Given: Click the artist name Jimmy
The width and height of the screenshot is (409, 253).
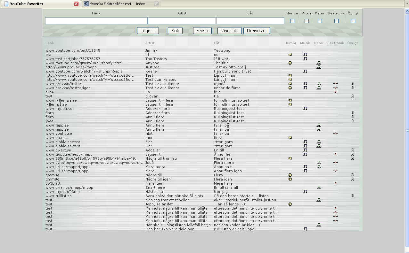Looking at the screenshot, I should (151, 50).
